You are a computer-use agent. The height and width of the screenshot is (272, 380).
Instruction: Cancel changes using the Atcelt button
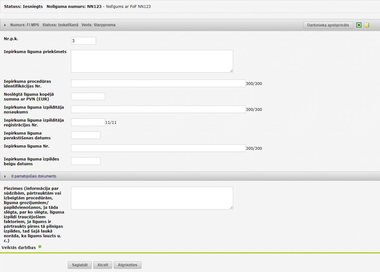103,265
